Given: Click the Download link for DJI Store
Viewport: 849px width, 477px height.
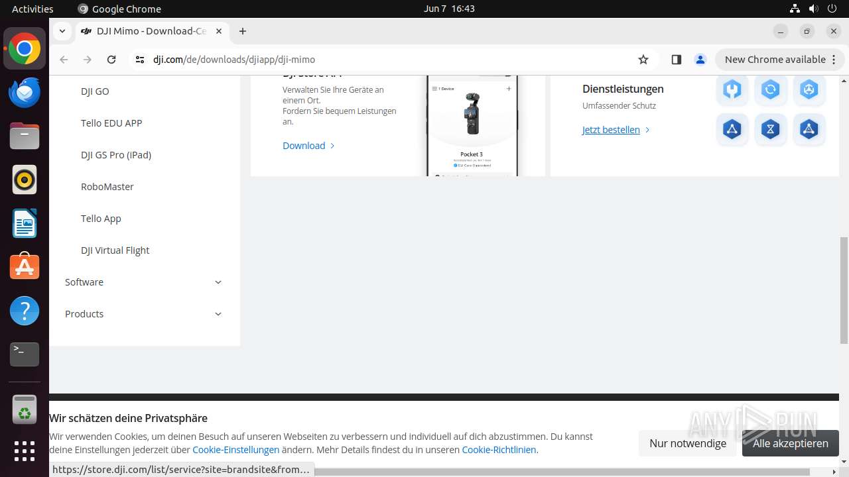Looking at the screenshot, I should pos(308,146).
